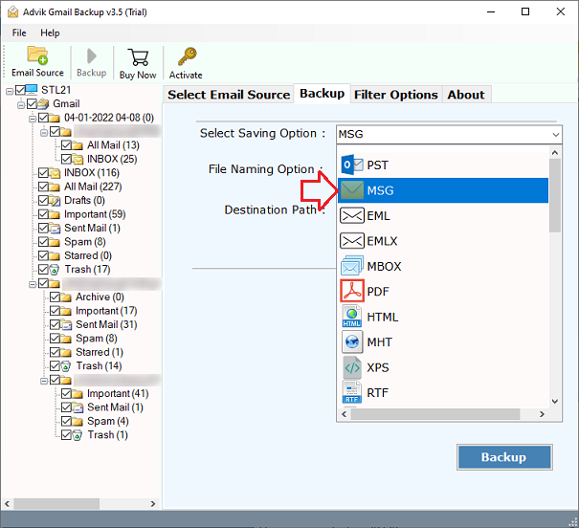Collapse the STL21 tree node

pyautogui.click(x=10, y=91)
